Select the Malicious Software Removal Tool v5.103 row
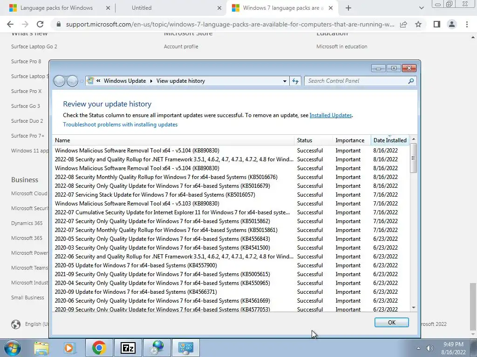 click(231, 204)
